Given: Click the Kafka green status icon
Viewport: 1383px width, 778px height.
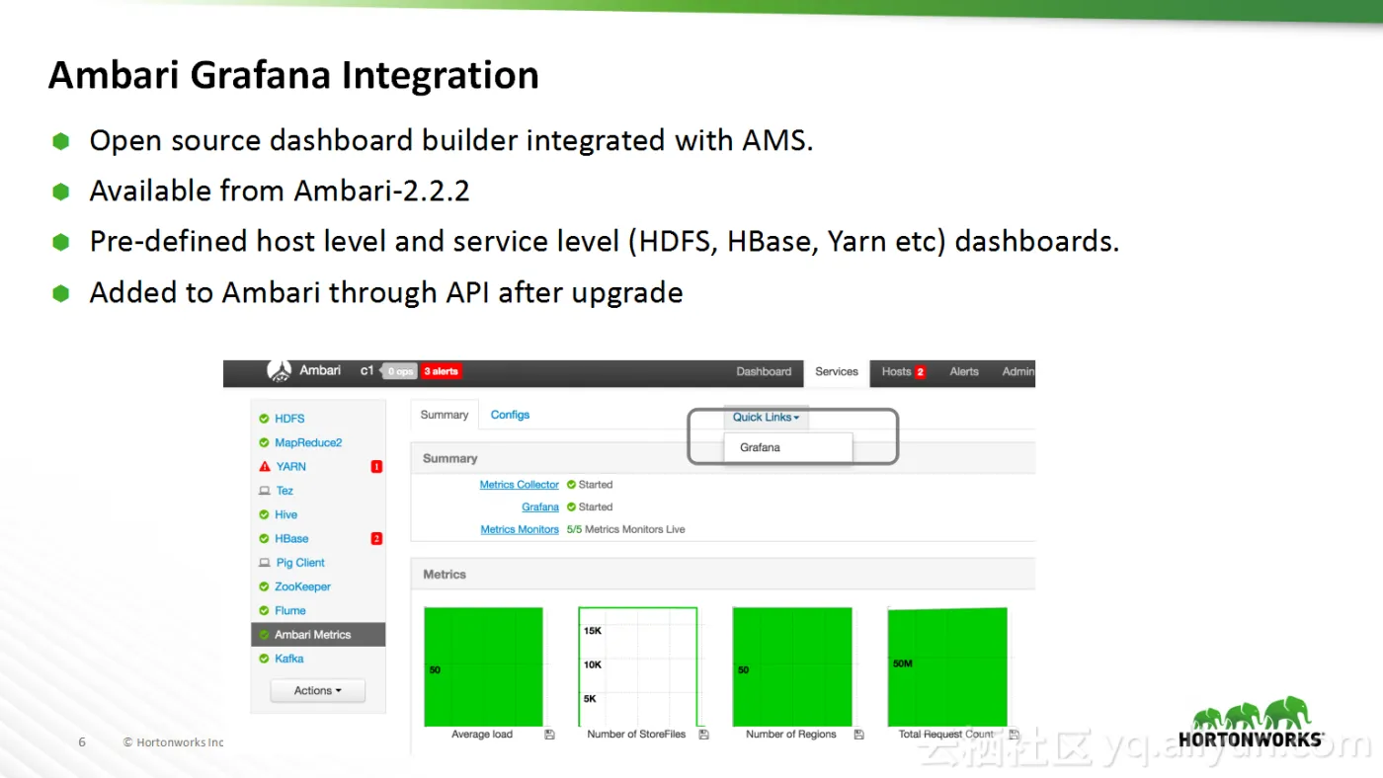Looking at the screenshot, I should (x=264, y=659).
